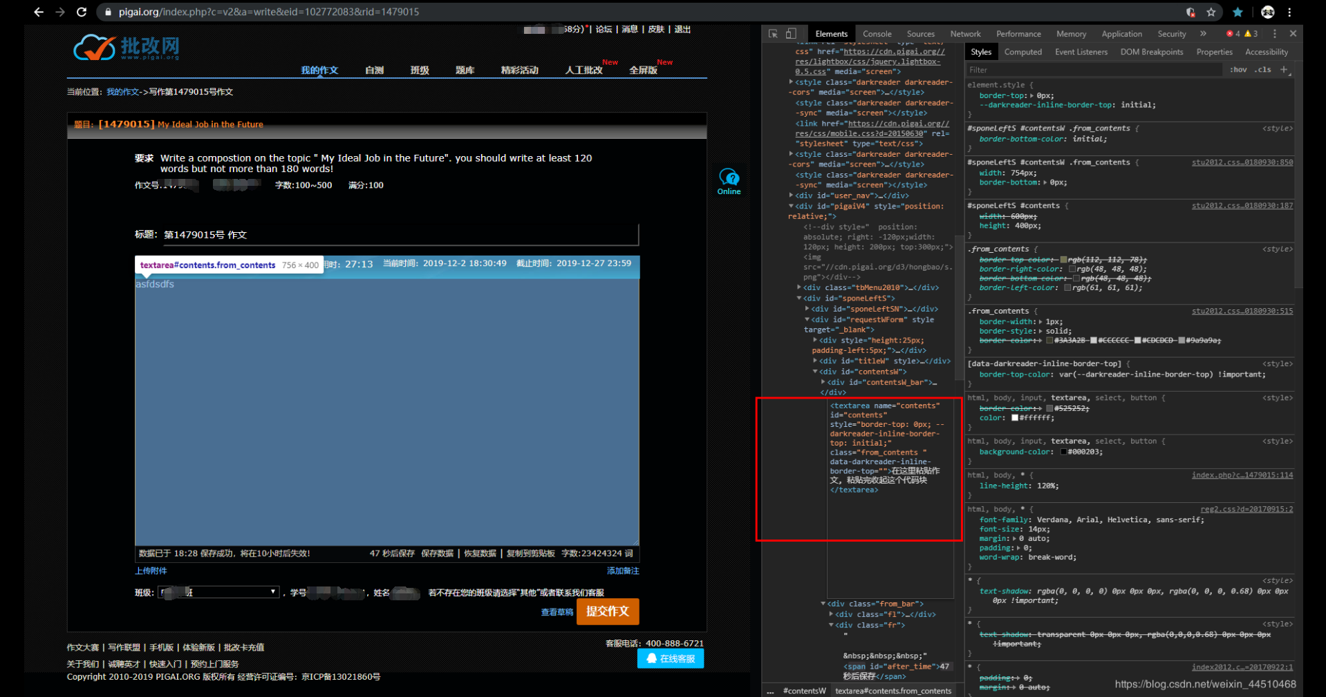
Task: Open the DOM Breakpoints tab
Action: [x=1151, y=52]
